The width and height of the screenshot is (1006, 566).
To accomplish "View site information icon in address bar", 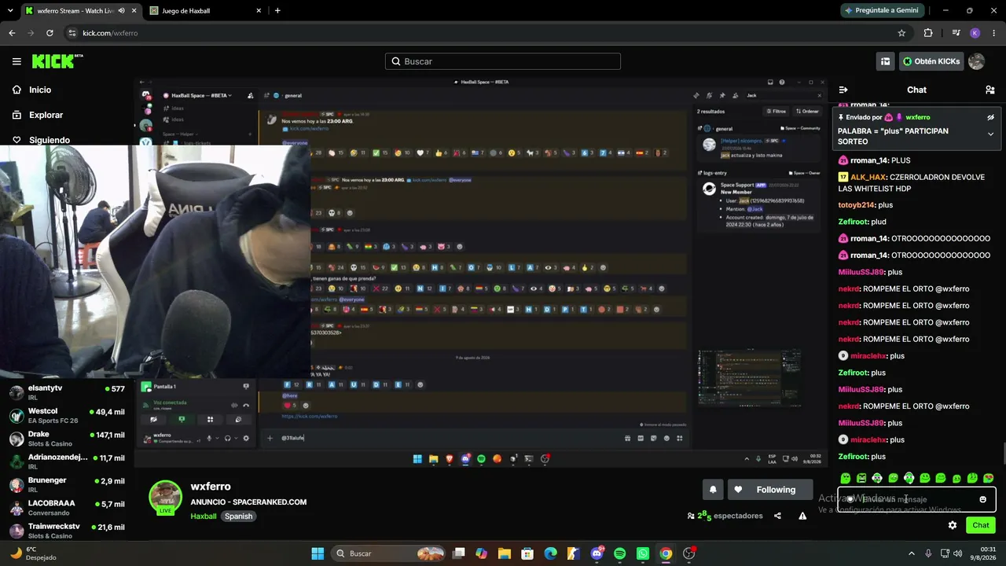I will (x=72, y=33).
